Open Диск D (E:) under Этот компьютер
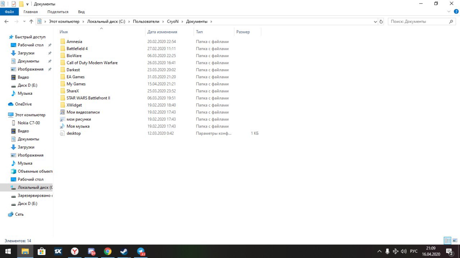 (27, 203)
